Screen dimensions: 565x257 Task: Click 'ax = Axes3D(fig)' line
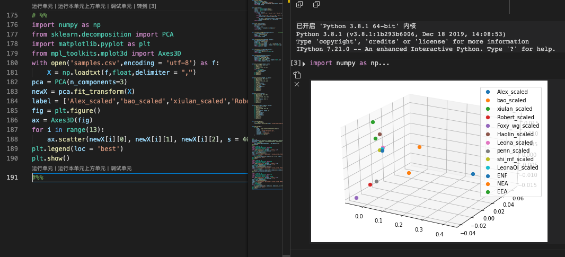[x=63, y=120]
